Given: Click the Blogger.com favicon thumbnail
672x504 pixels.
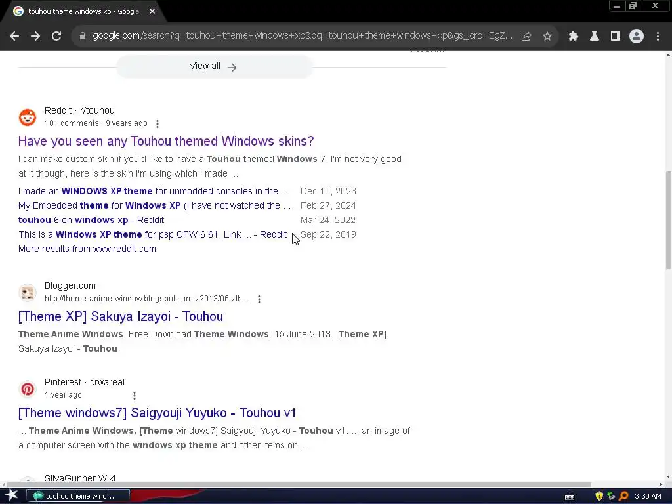Looking at the screenshot, I should [x=28, y=293].
